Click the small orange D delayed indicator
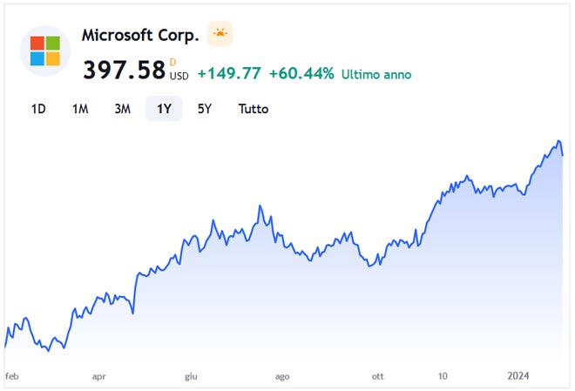The height and width of the screenshot is (391, 575). [172, 61]
